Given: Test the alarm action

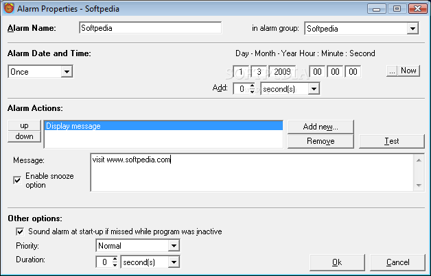Looking at the screenshot, I should click(392, 141).
